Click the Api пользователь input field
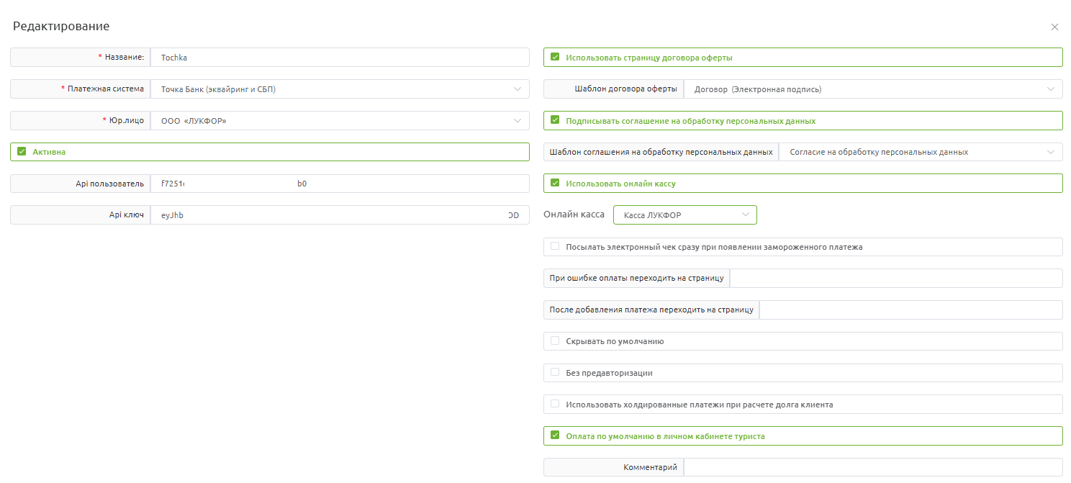 point(339,184)
